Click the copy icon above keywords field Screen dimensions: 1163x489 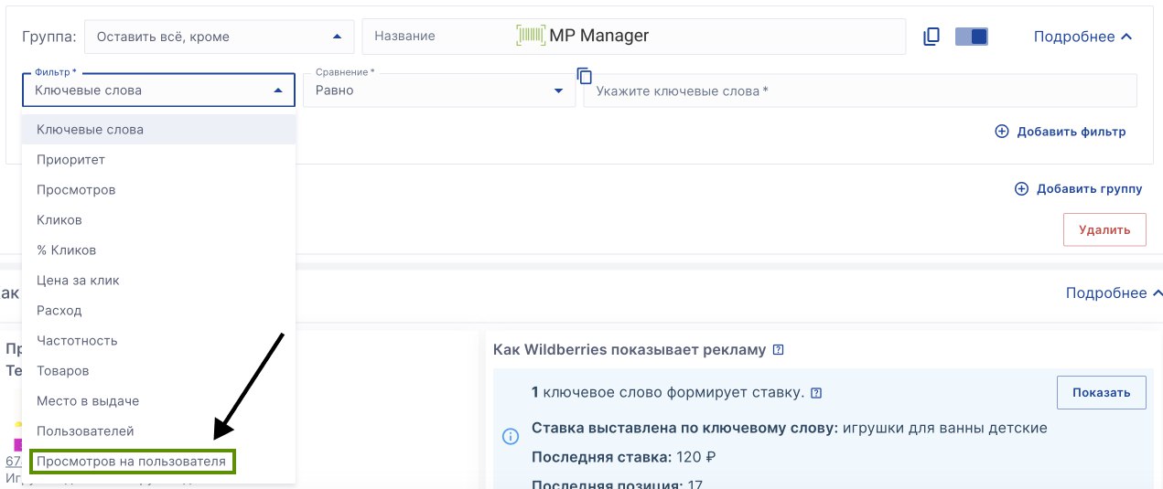585,75
